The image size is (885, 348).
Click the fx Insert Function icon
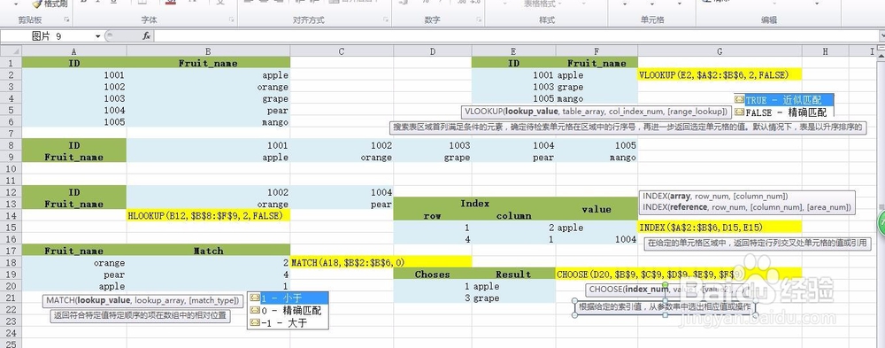pyautogui.click(x=146, y=36)
